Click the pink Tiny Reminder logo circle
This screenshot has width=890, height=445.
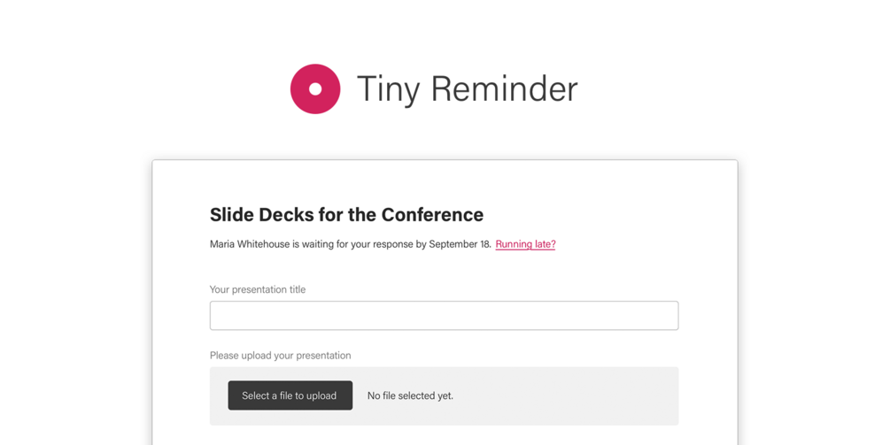click(x=300, y=74)
